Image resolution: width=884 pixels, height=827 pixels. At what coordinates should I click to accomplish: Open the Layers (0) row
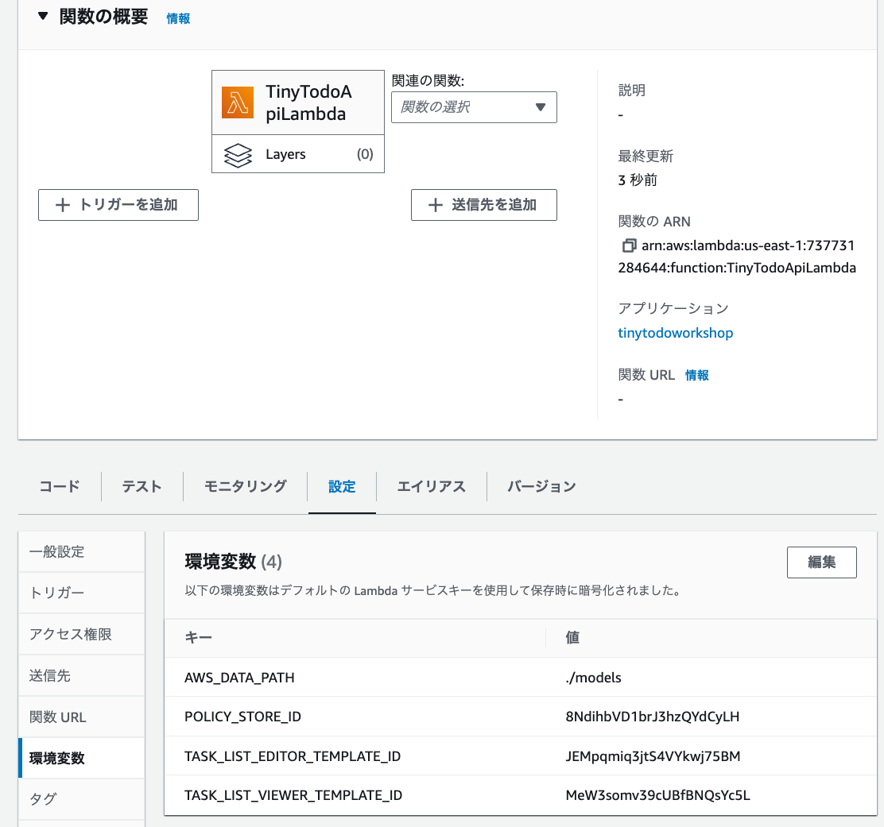(297, 154)
